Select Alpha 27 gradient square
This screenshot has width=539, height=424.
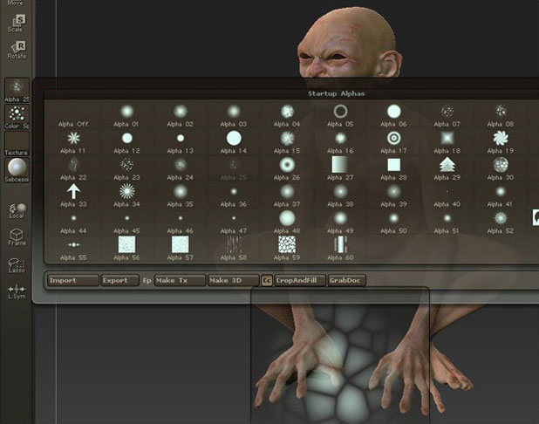(x=340, y=169)
